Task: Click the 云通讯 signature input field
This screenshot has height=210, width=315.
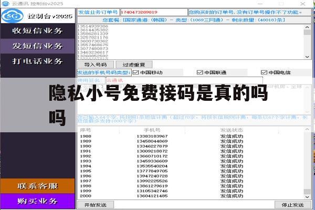Action: click(x=184, y=80)
